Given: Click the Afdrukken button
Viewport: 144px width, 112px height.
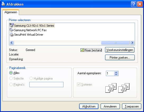Looking at the screenshot, I should 89,106.
